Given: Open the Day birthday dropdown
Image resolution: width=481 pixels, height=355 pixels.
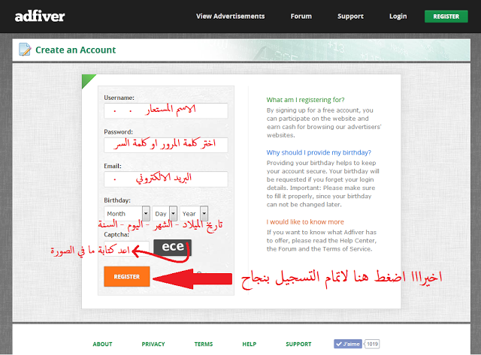Looking at the screenshot, I should pyautogui.click(x=165, y=213).
